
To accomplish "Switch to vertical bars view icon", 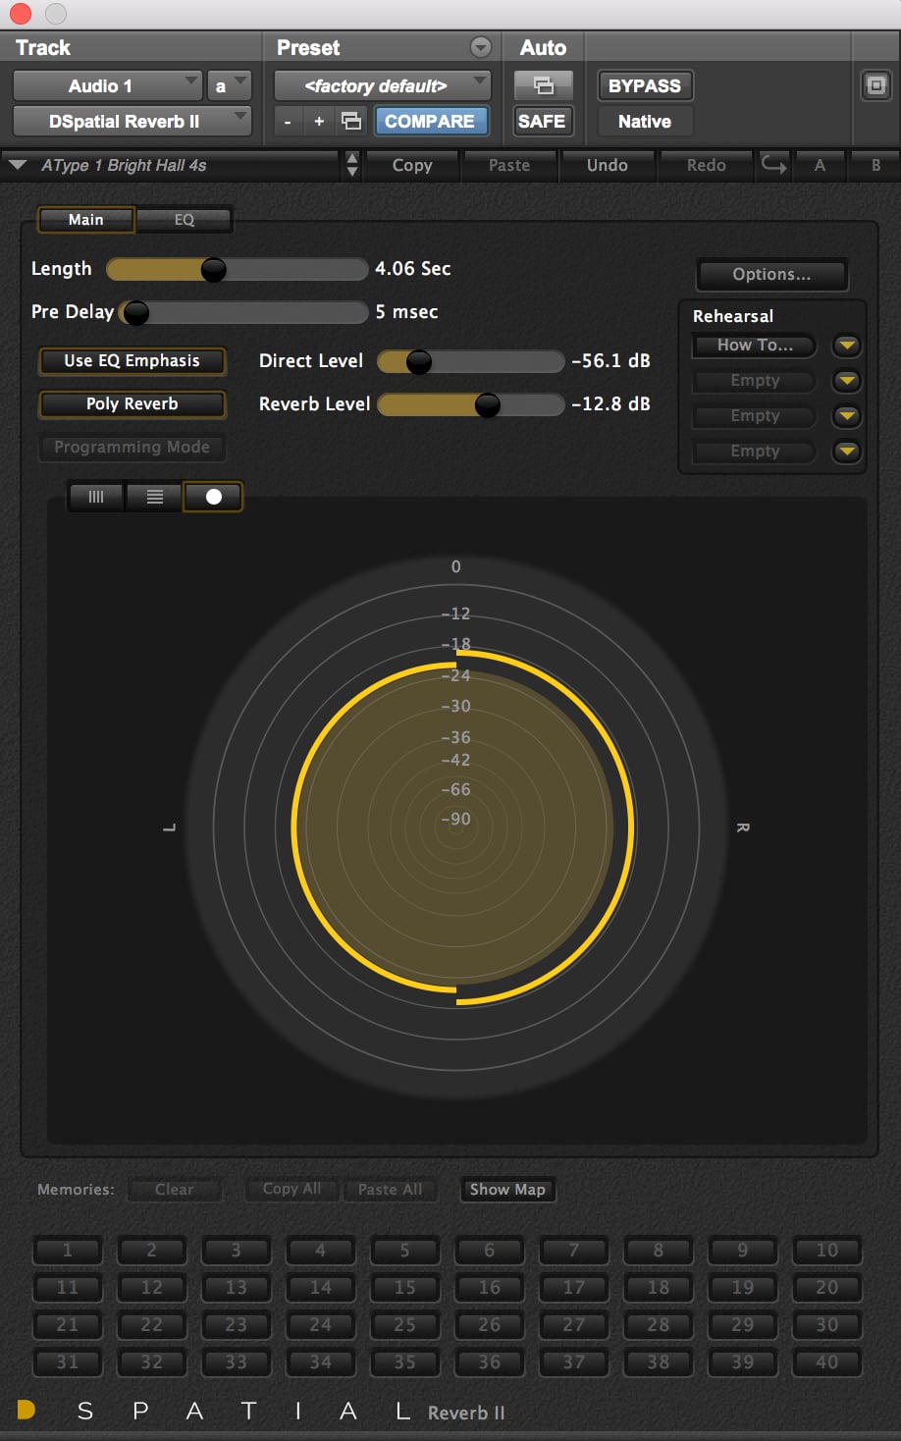I will pyautogui.click(x=96, y=497).
